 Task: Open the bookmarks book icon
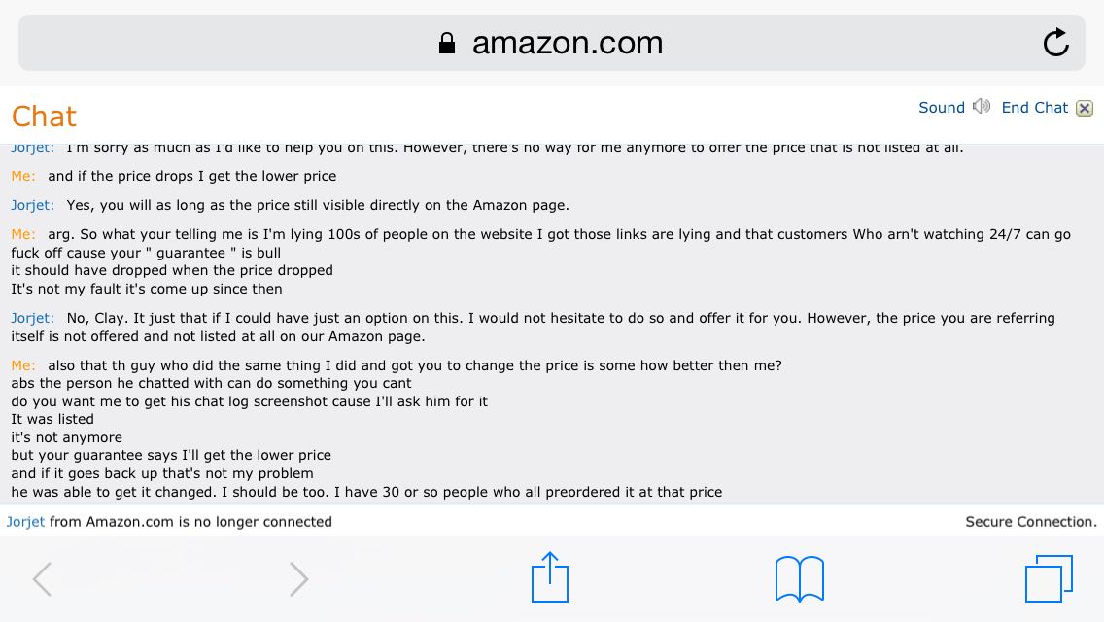[x=799, y=579]
